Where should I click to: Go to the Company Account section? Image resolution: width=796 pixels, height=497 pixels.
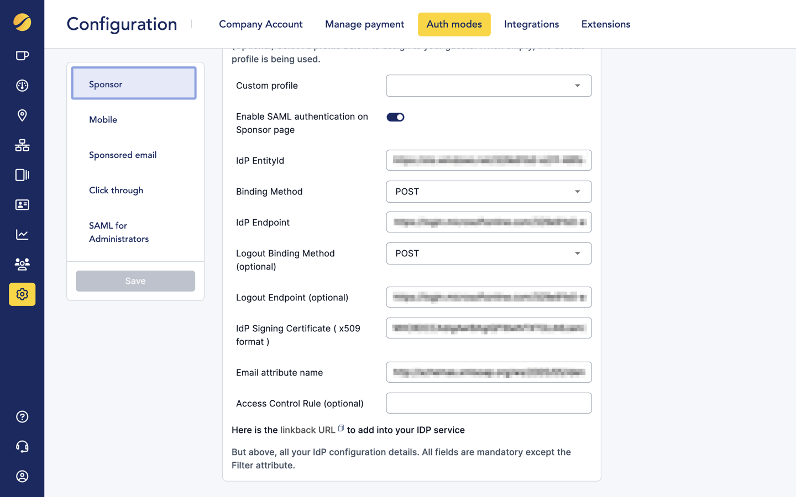260,24
